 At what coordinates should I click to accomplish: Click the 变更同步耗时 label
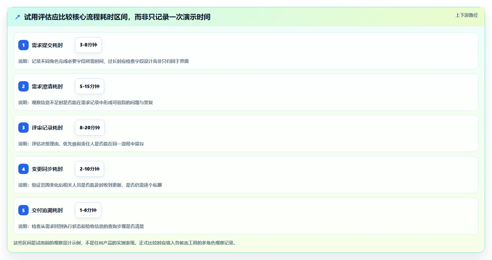click(47, 169)
